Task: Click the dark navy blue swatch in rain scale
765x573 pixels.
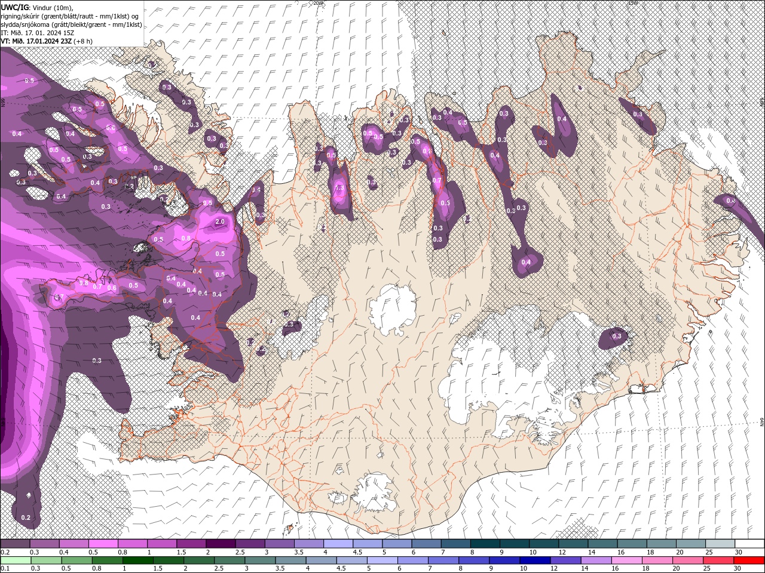Action: [534, 560]
